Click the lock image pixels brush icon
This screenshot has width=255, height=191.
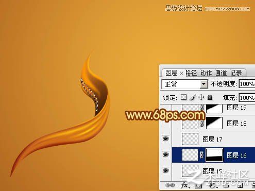(193, 97)
